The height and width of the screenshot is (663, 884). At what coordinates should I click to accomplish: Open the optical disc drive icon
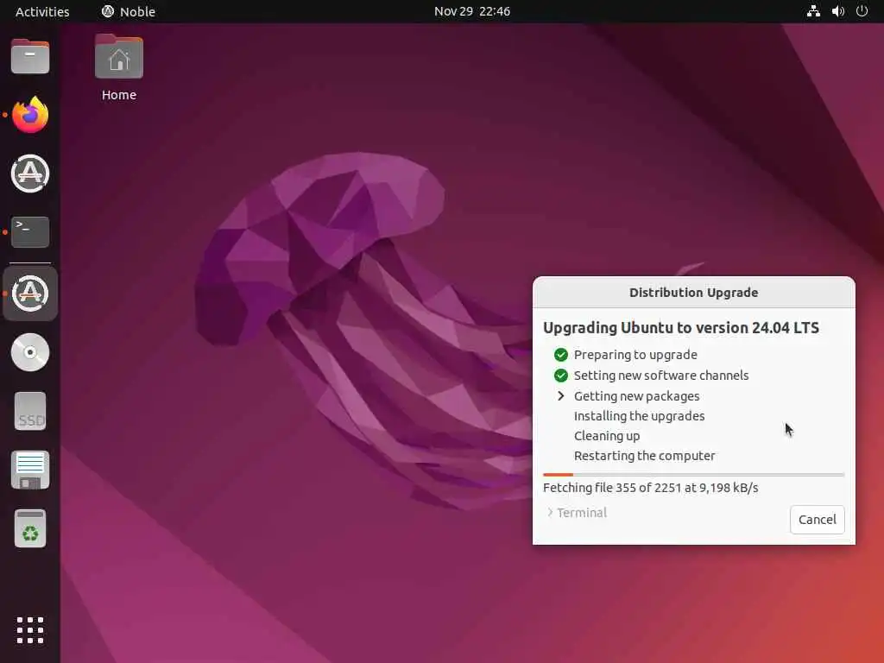coord(30,352)
